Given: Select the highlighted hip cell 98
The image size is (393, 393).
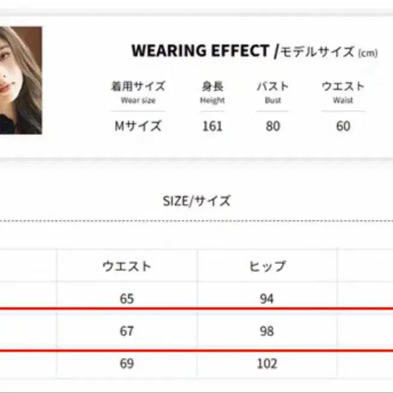Looking at the screenshot, I should coord(267,331).
